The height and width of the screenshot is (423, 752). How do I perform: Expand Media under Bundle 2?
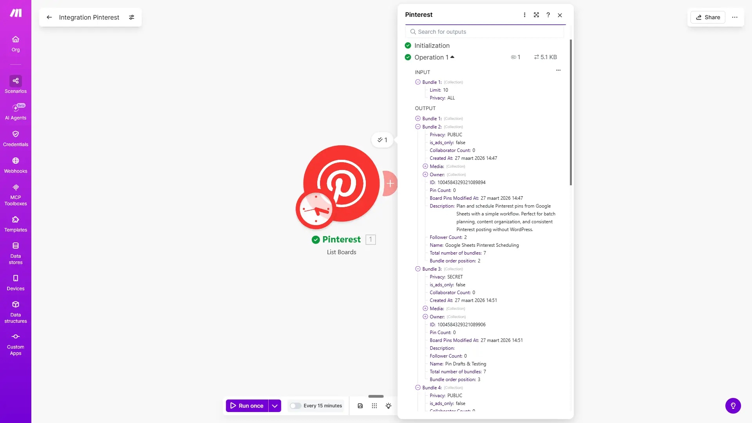(x=425, y=166)
